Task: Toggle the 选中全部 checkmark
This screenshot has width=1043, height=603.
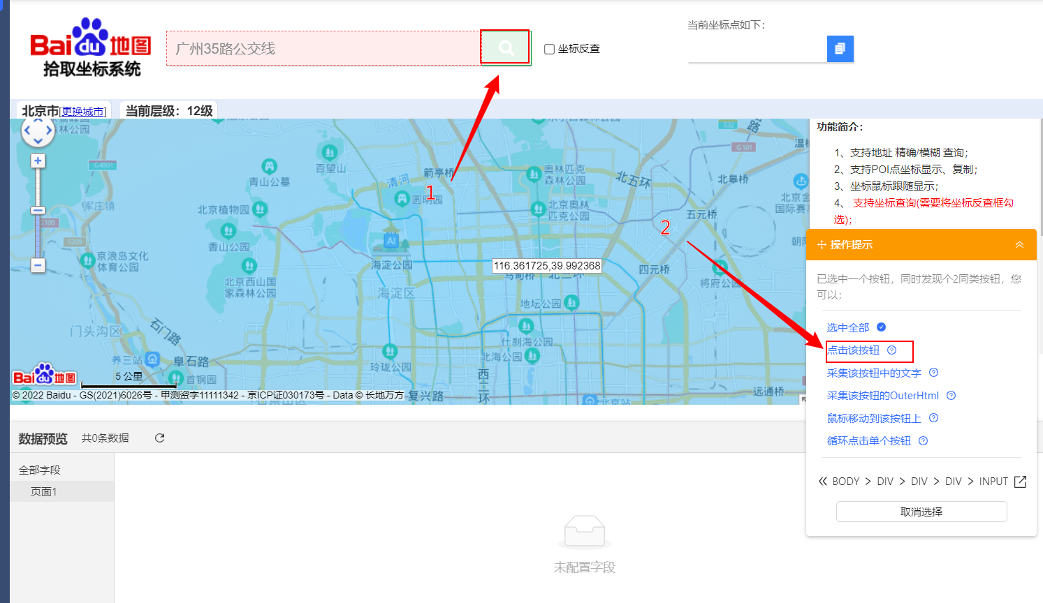Action: 881,327
